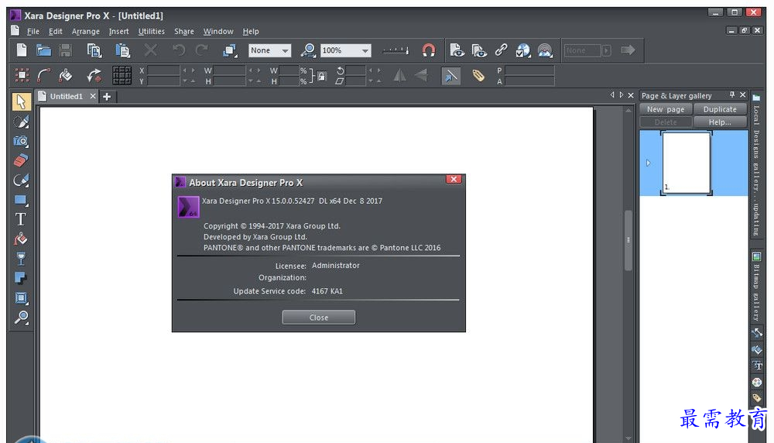Click the New page button
This screenshot has width=774, height=443.
click(x=666, y=109)
